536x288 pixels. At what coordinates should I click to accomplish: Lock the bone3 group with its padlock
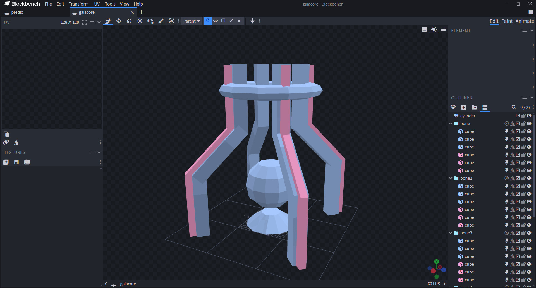[x=523, y=233]
